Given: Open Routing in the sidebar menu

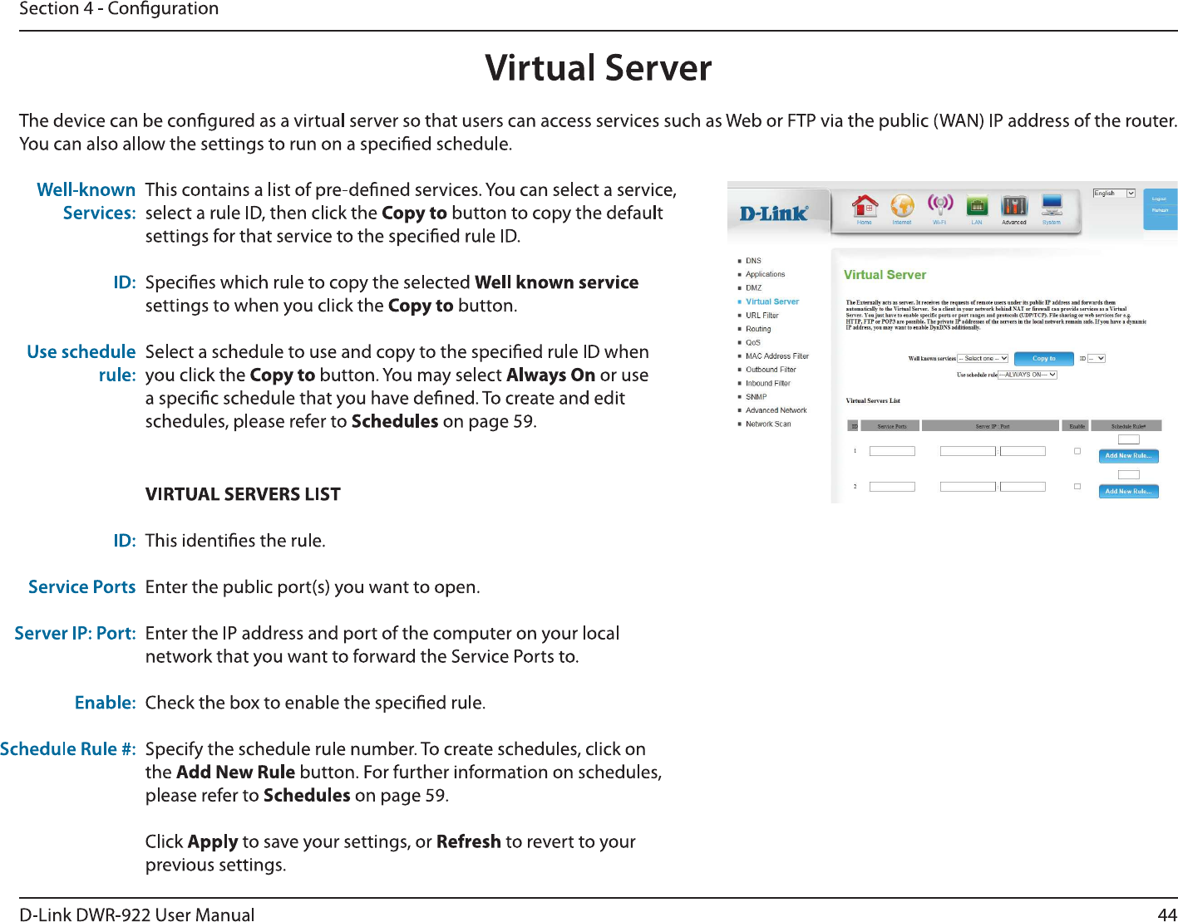Looking at the screenshot, I should click(x=758, y=329).
